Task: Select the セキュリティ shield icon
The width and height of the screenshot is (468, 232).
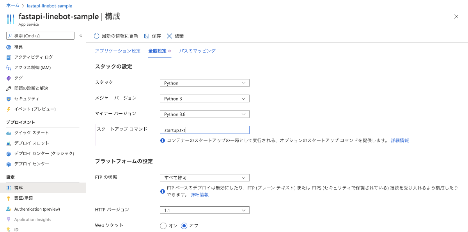Action: [x=9, y=99]
